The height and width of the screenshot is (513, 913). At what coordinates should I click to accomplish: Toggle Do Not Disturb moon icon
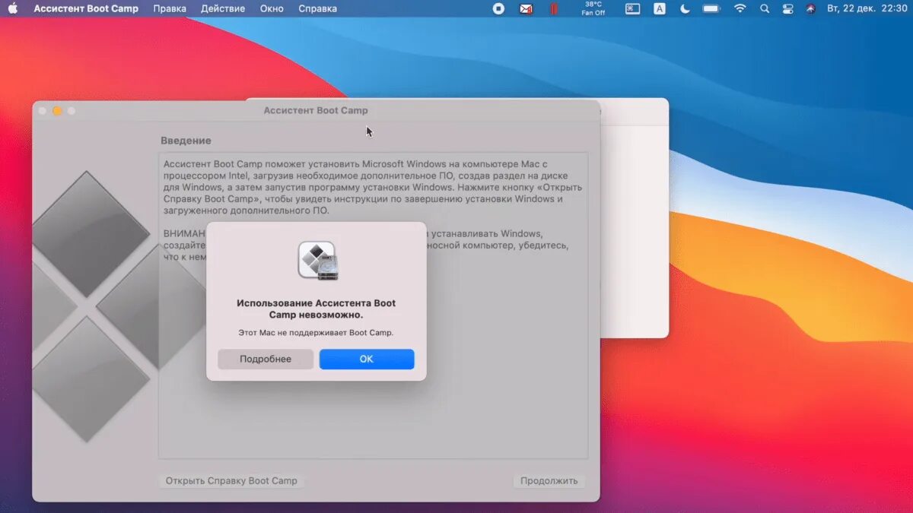(685, 9)
